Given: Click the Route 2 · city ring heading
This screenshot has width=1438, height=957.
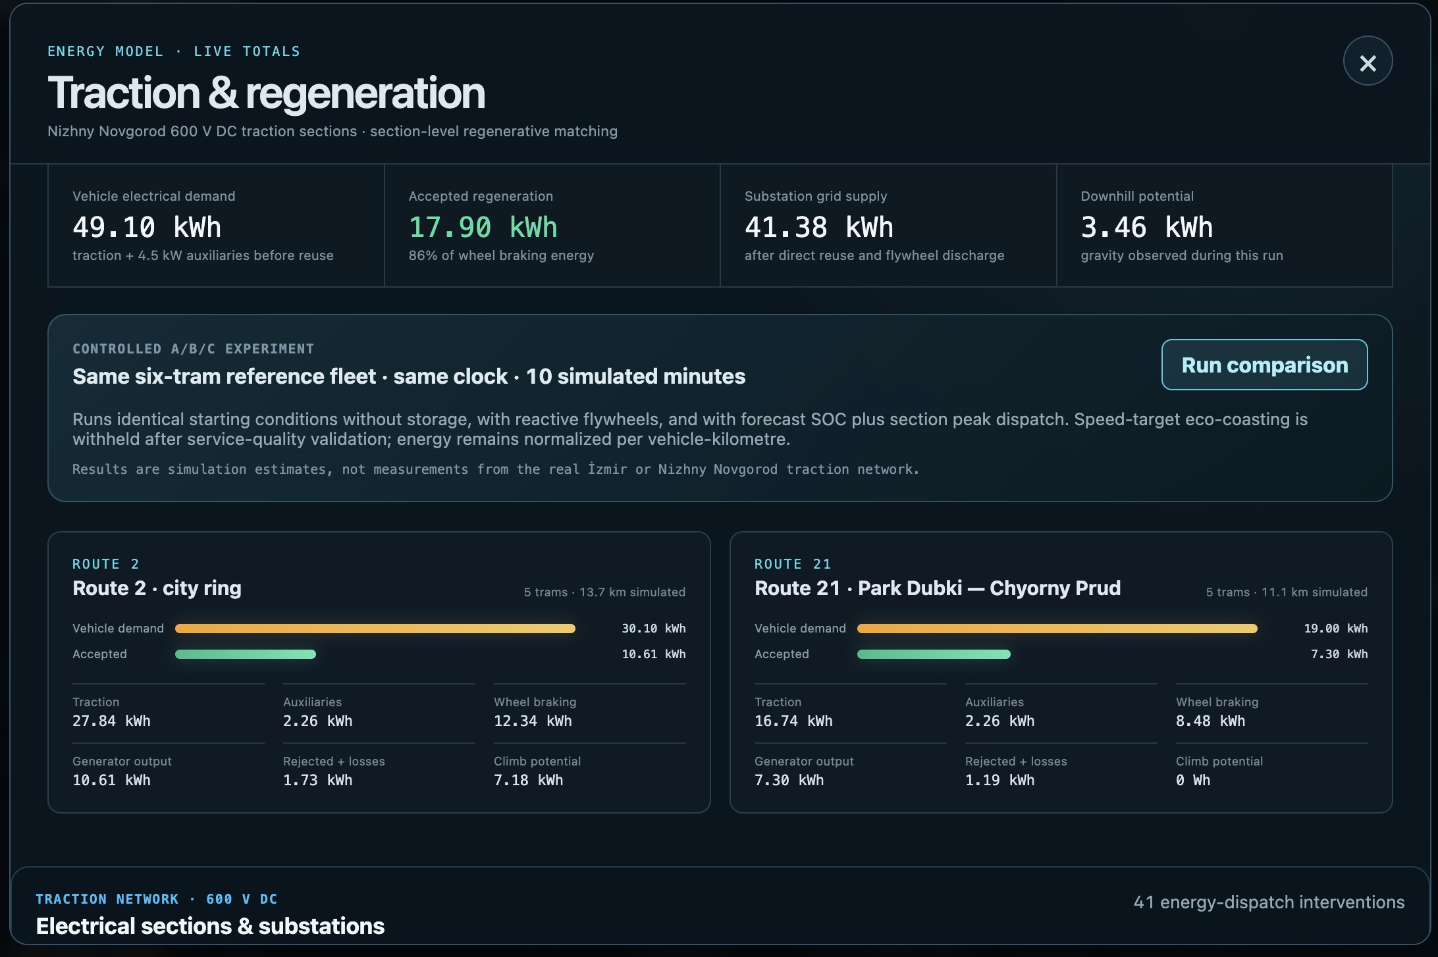Looking at the screenshot, I should pos(157,588).
